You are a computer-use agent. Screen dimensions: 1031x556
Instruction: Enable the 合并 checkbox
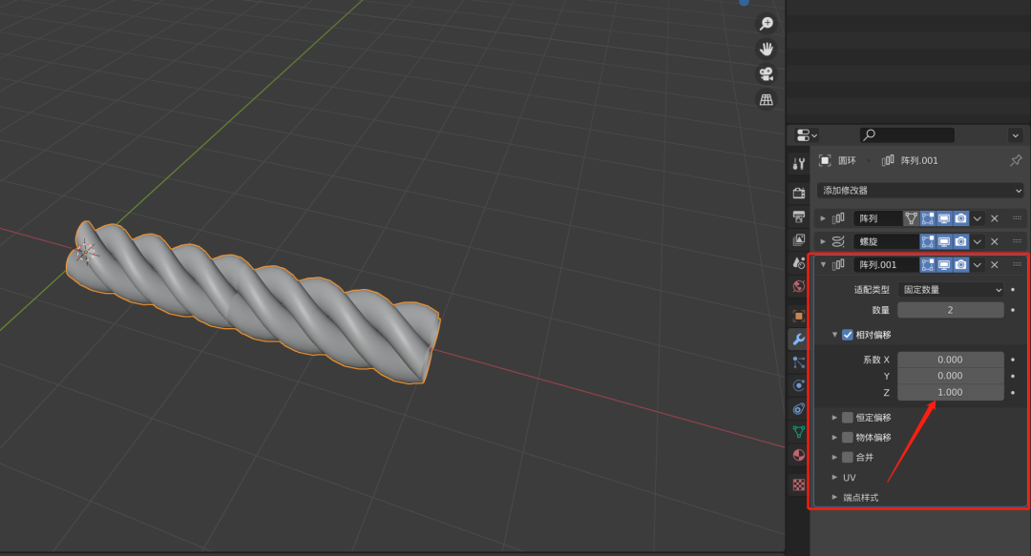click(x=848, y=457)
